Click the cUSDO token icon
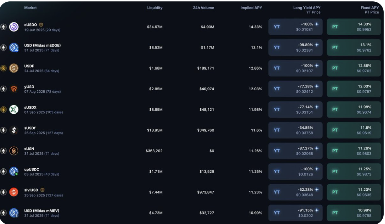The image size is (385, 224). click(14, 27)
